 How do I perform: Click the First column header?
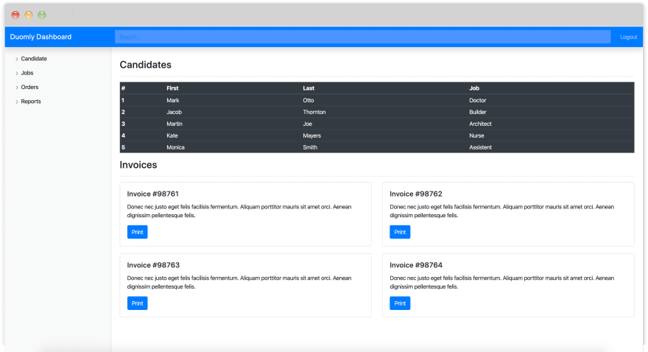coord(172,88)
